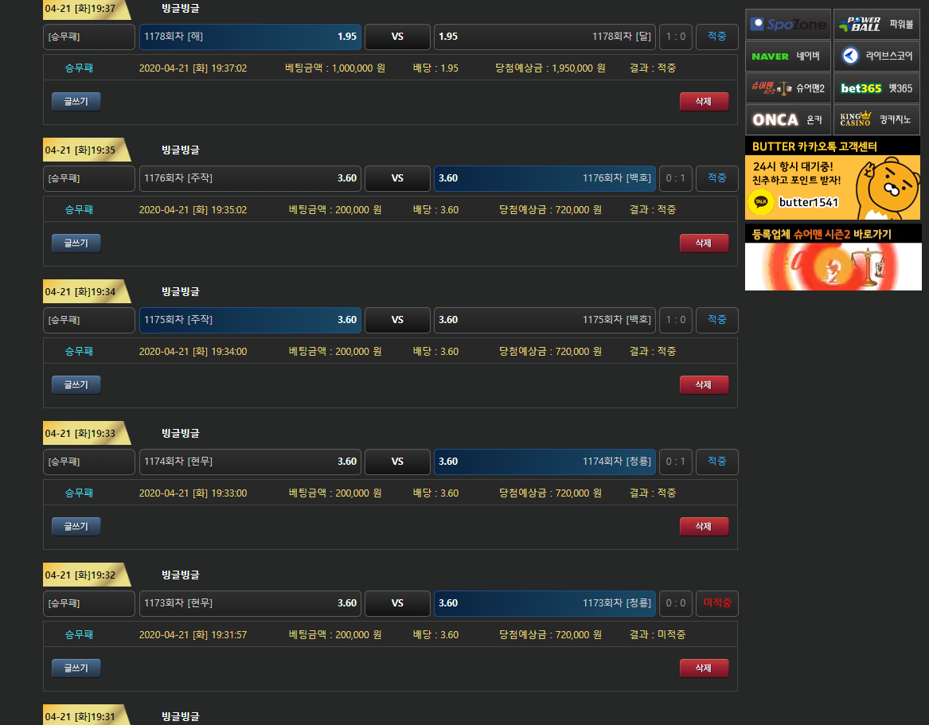Viewport: 929px width, 725px height.
Task: Select the 1176회차 [백호] option at 3.60
Action: (545, 178)
